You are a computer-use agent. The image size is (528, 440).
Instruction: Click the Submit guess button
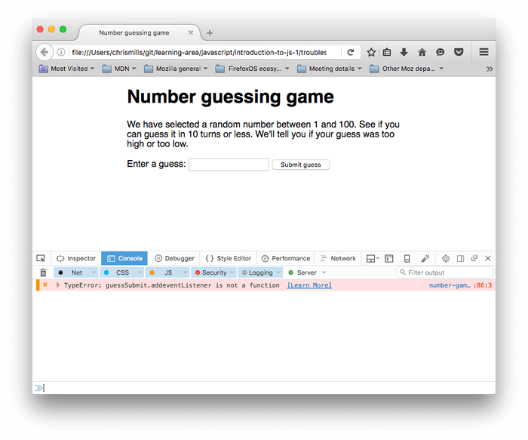(x=300, y=165)
